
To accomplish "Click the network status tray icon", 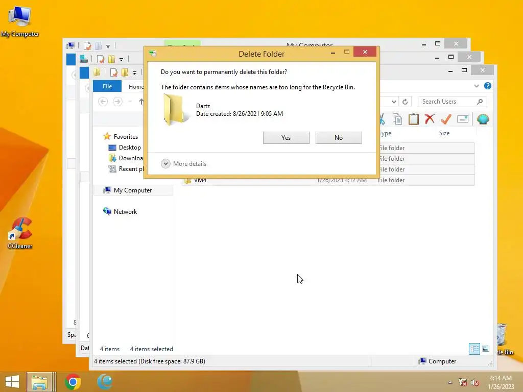I will (463, 382).
